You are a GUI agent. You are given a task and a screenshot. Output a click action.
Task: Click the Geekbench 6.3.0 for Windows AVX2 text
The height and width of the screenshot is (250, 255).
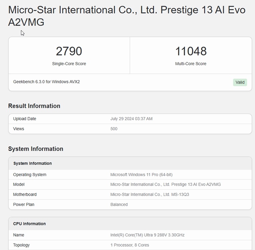pos(46,82)
